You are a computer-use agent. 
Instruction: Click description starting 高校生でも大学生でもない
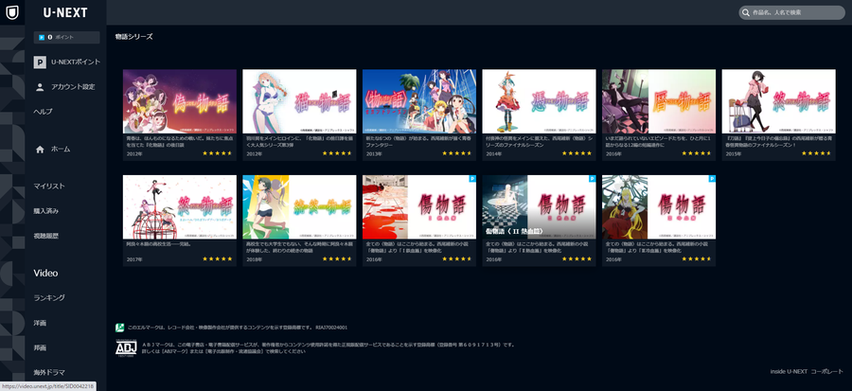[x=298, y=247]
